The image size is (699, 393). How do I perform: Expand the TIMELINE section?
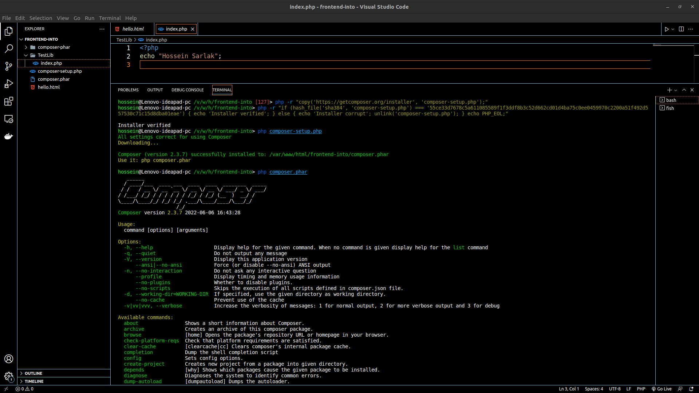[x=64, y=381]
